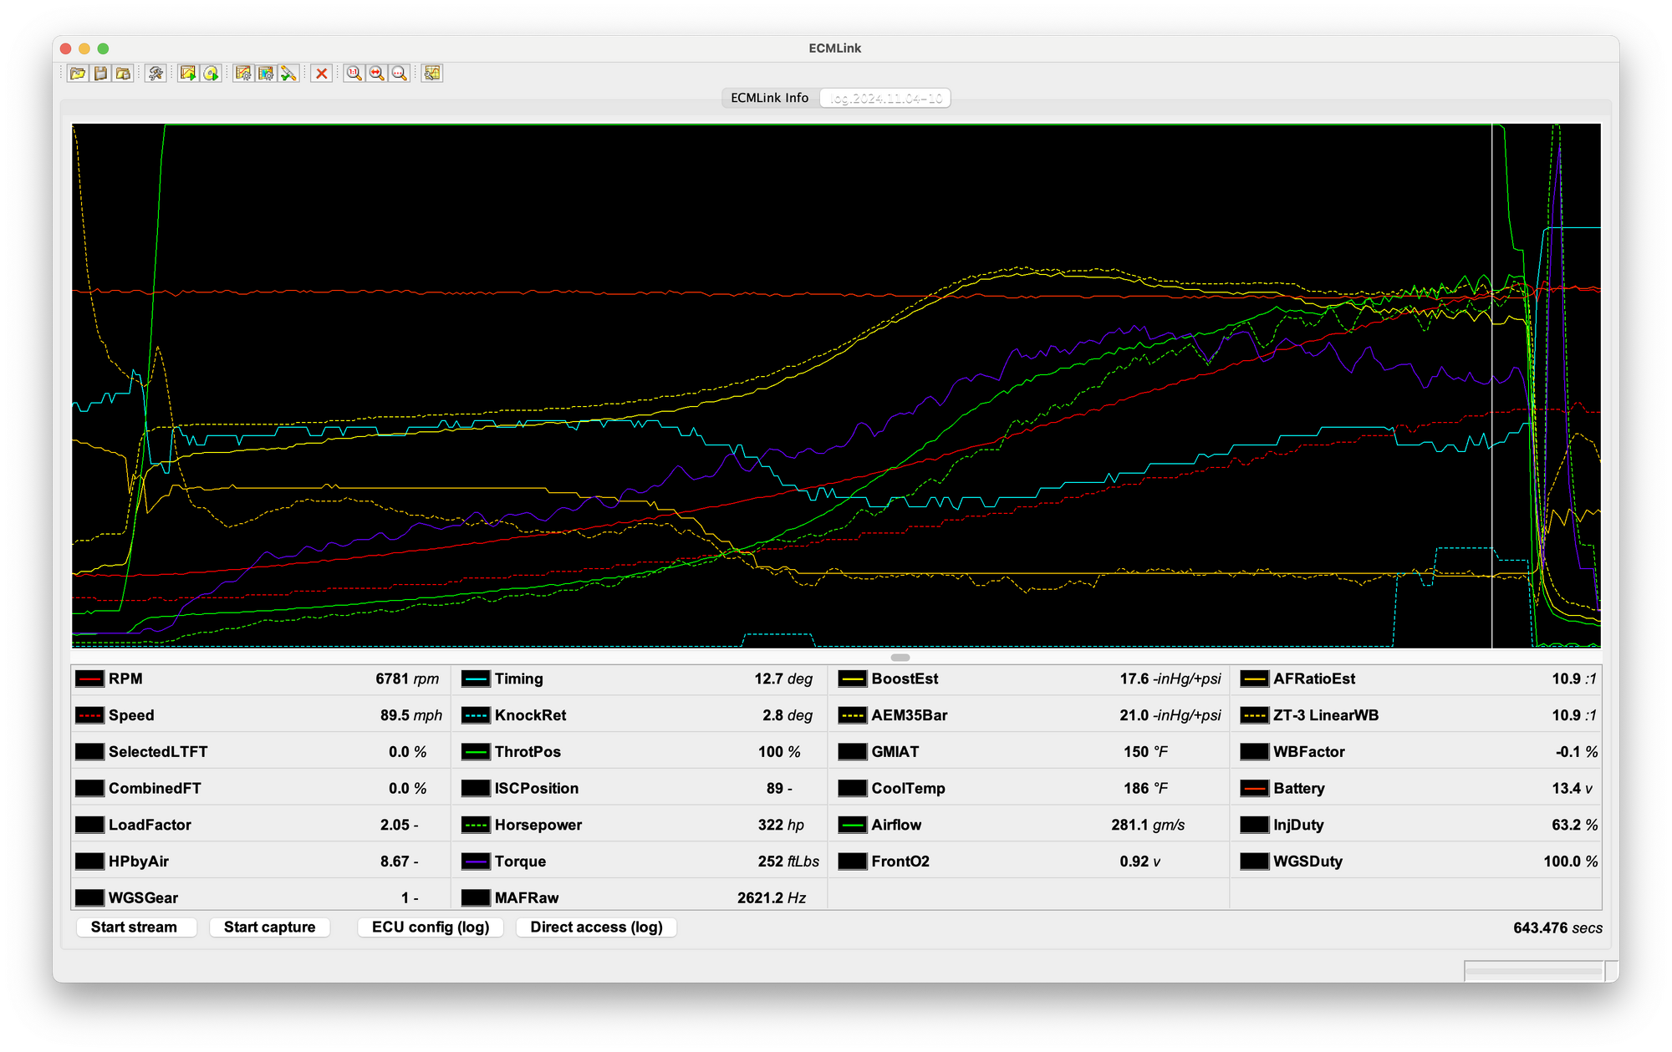
Task: Click the Battery red color swatch
Action: (x=1254, y=788)
